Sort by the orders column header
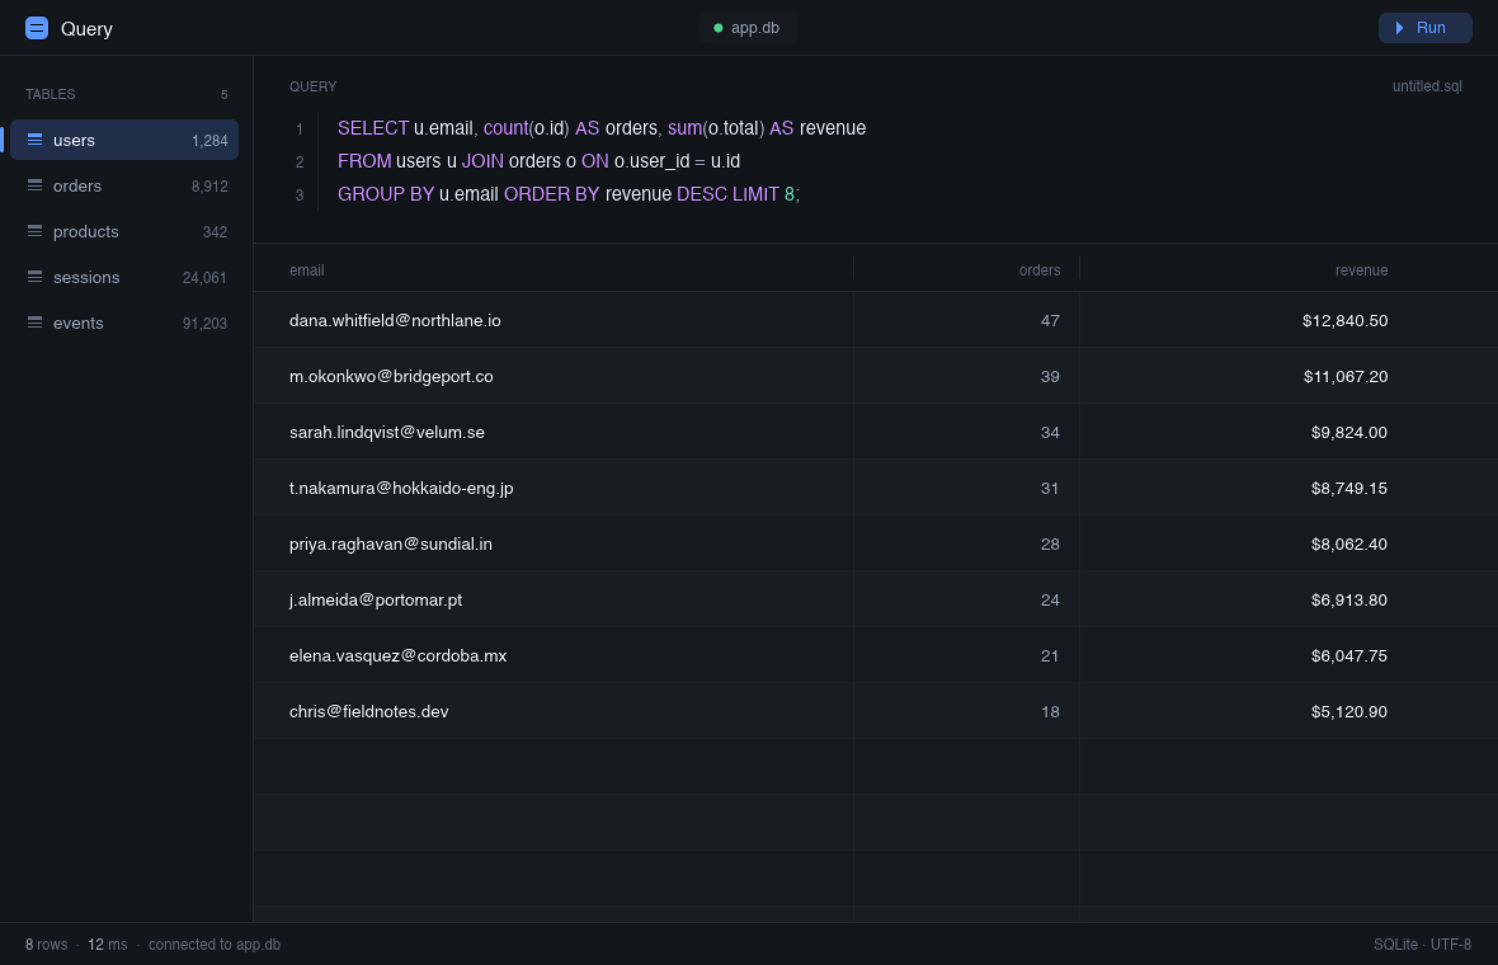 click(x=1040, y=270)
